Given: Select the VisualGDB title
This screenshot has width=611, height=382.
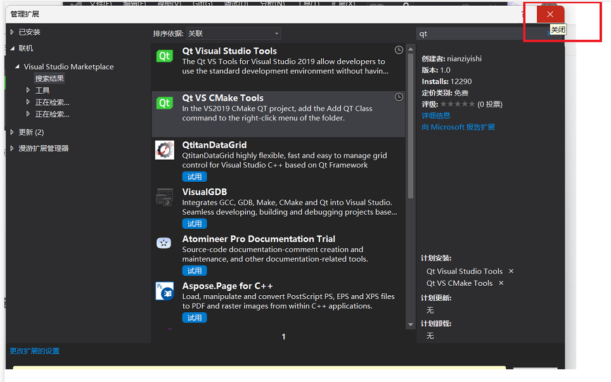Looking at the screenshot, I should tap(205, 192).
